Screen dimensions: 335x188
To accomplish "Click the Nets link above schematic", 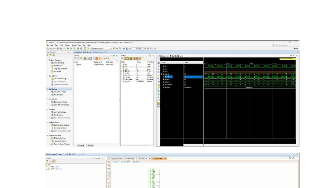I will point(136,162).
